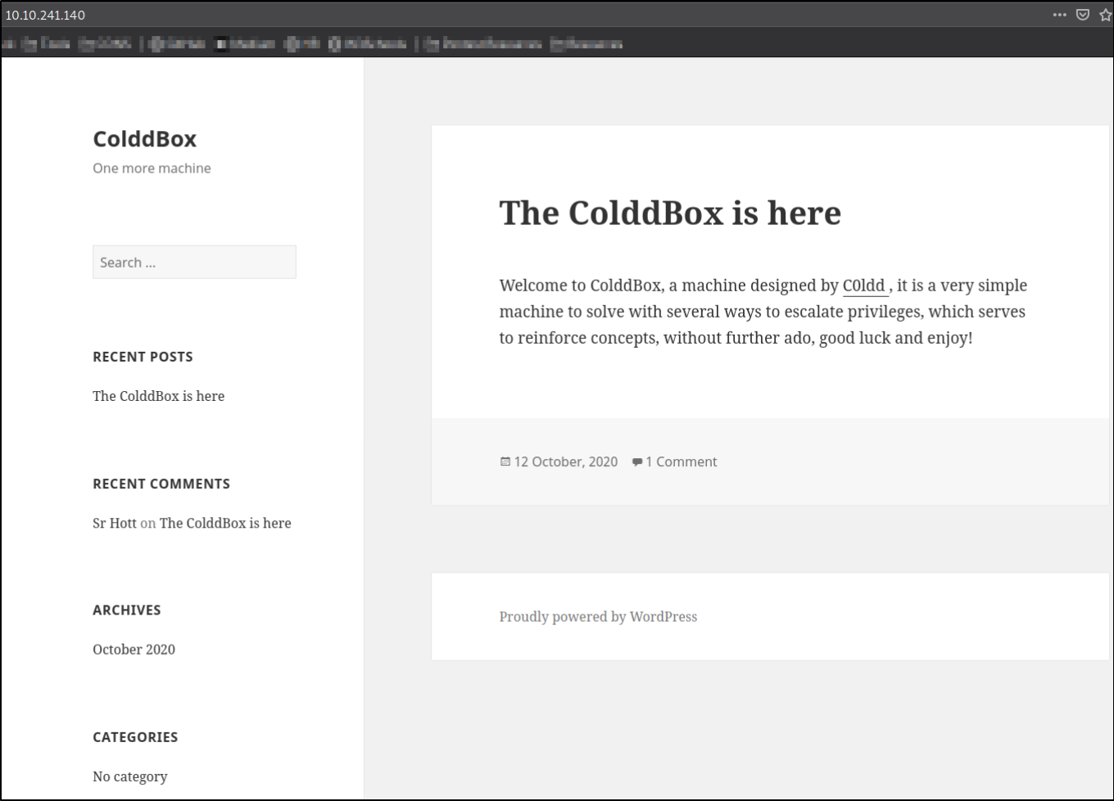Click the RECENT POSTS heading
1114x801 pixels.
(x=143, y=357)
